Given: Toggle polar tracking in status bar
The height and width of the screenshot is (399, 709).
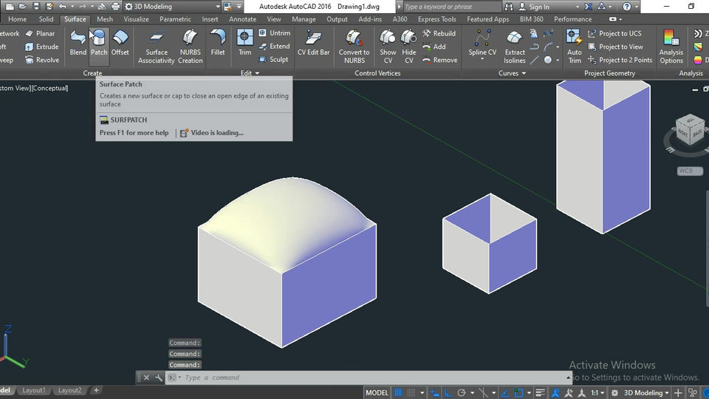Looking at the screenshot, I should (x=462, y=392).
